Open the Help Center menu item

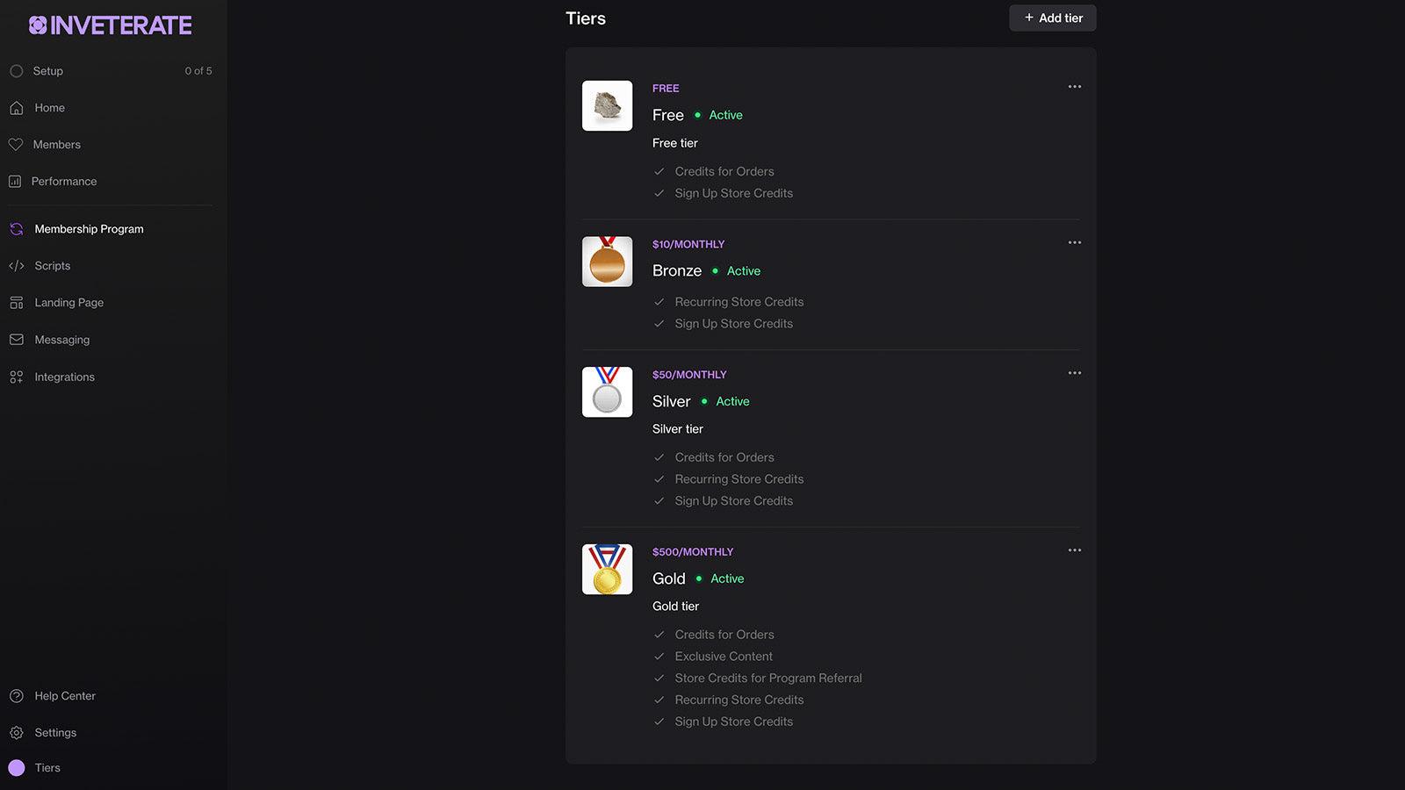(x=65, y=695)
